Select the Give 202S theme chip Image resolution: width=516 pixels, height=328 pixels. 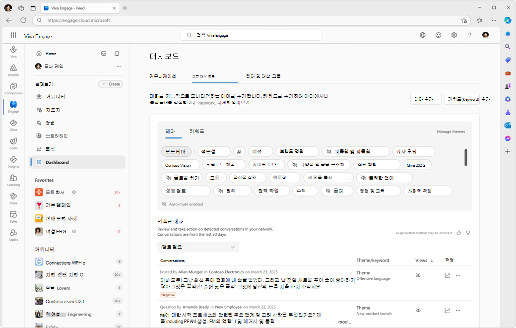coord(417,165)
